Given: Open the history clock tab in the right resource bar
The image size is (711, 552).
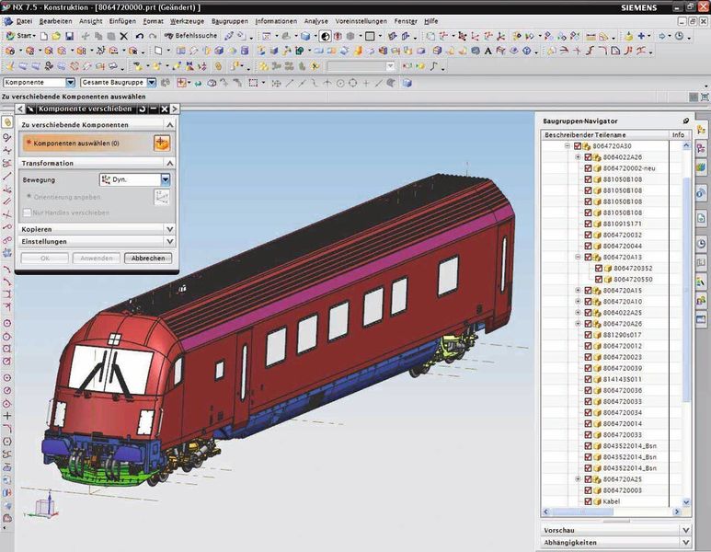Looking at the screenshot, I should click(701, 244).
